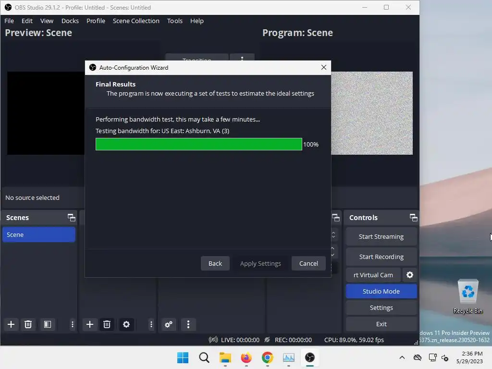The image size is (492, 369).
Task: Open advanced audio properties gears icon
Action: pyautogui.click(x=169, y=324)
